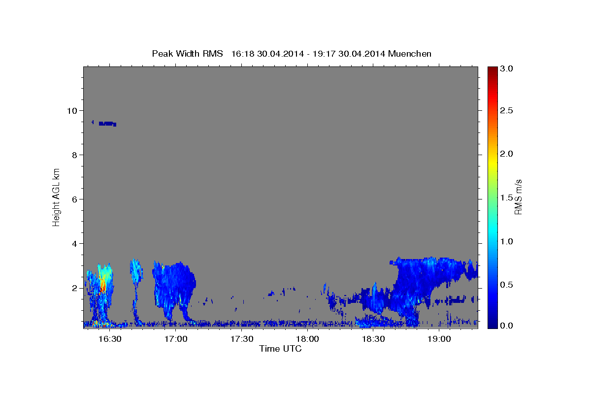Click the dark blue bottom of the colorbar

point(492,324)
